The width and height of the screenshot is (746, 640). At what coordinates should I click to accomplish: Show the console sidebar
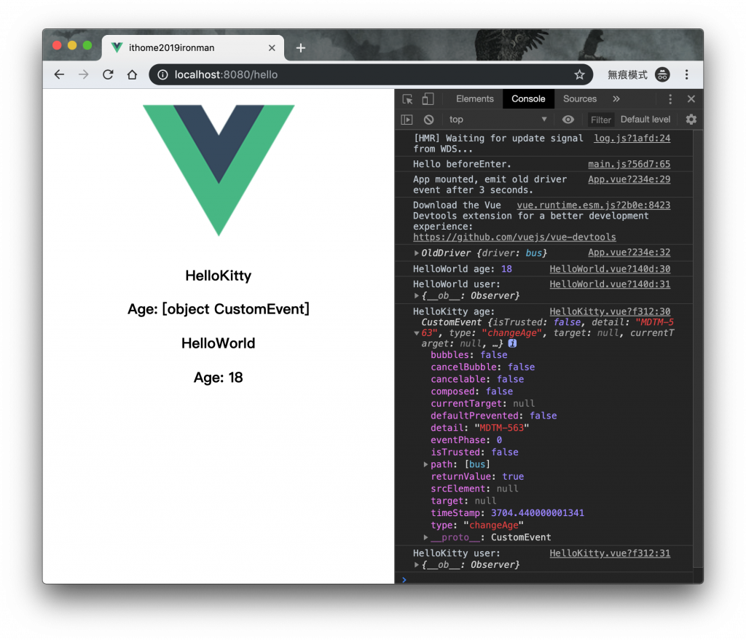click(407, 120)
